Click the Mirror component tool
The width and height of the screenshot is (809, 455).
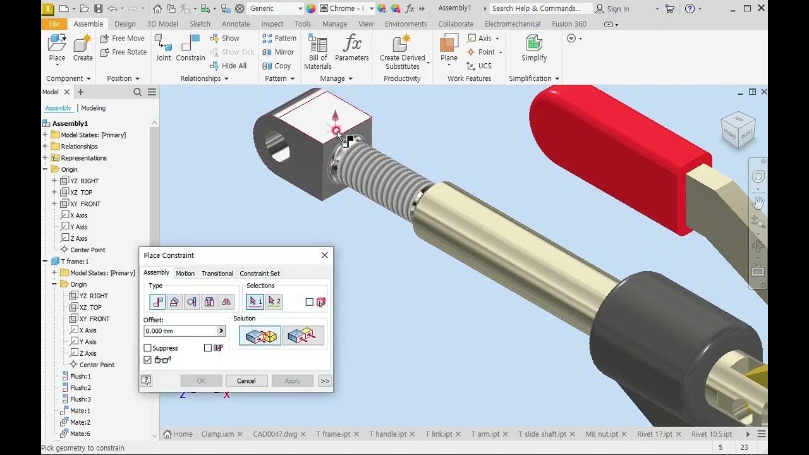coord(279,52)
